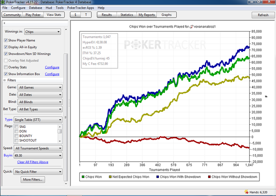The width and height of the screenshot is (276, 196).
Task: Click the left panel scroll up arrow
Action: click(66, 30)
